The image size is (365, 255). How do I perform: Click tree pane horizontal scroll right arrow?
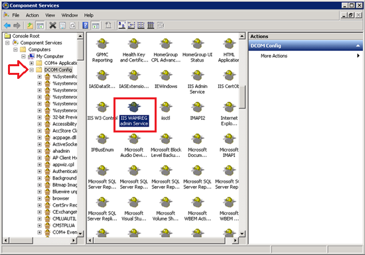coord(74,240)
